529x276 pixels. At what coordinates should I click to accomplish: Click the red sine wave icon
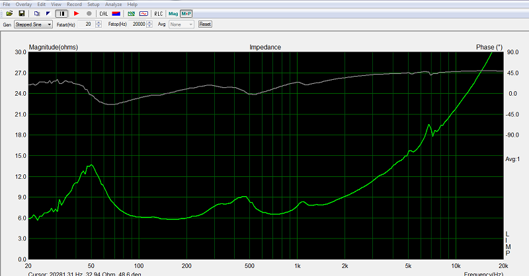coord(143,13)
